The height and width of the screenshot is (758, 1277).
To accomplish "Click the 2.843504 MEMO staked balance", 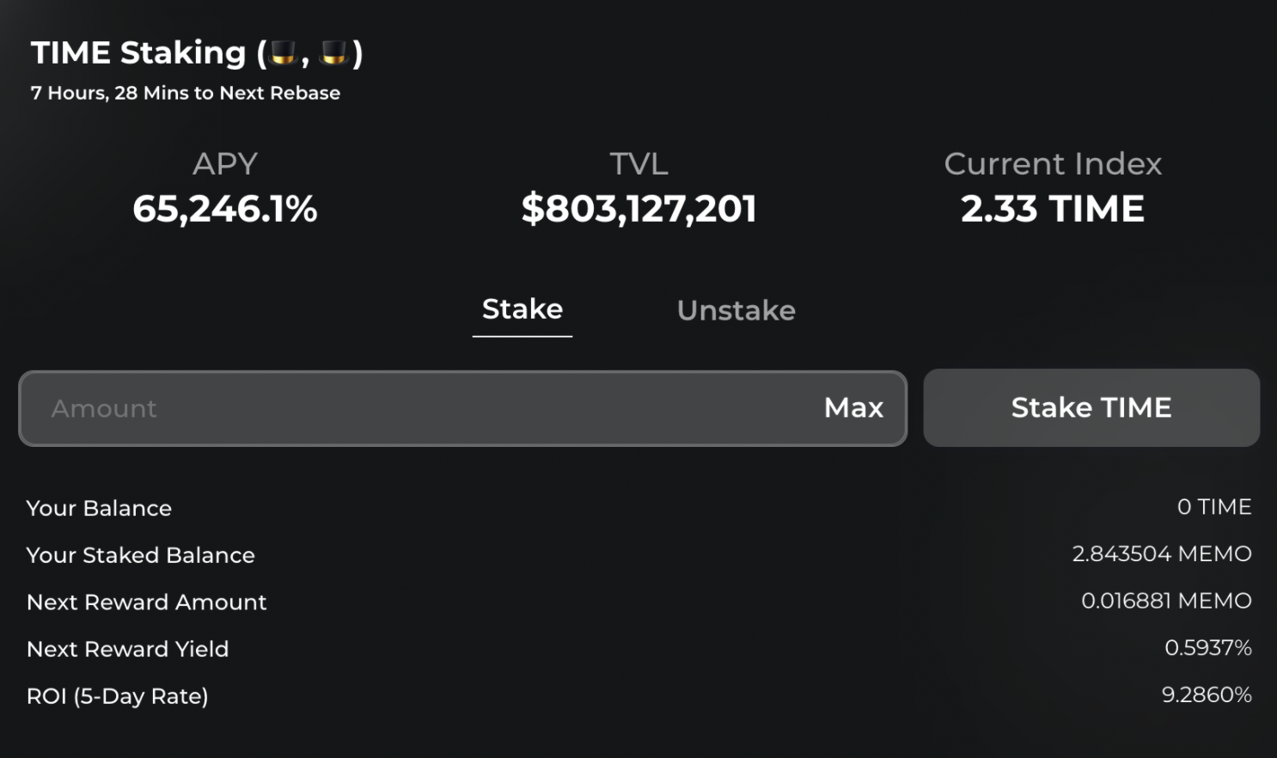I will [1161, 553].
